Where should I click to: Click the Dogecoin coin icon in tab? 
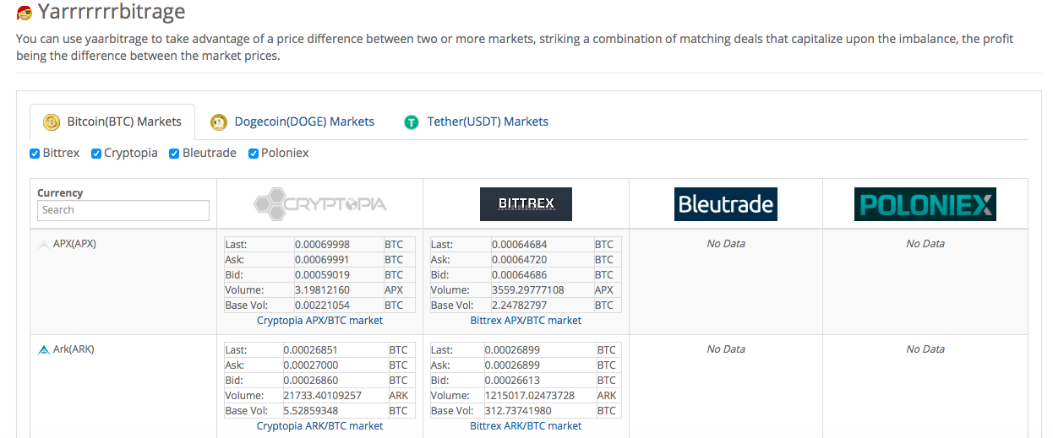tap(219, 122)
